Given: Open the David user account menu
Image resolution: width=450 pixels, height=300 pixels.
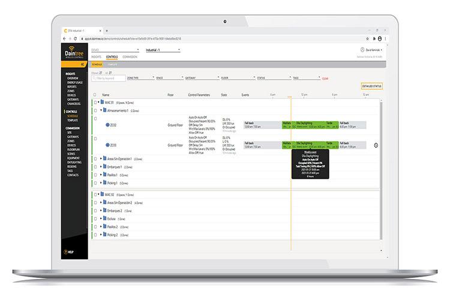Looking at the screenshot, I should 374,50.
